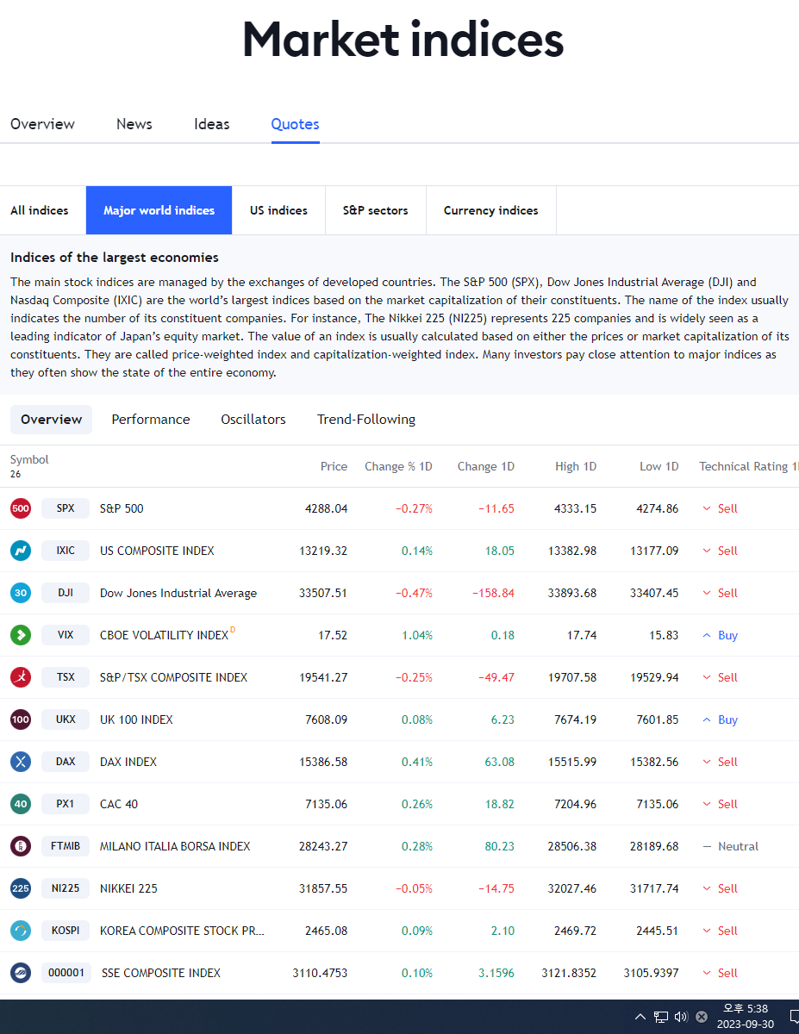Image resolution: width=799 pixels, height=1034 pixels.
Task: Click the SSE 000001 logo icon
Action: 21,973
